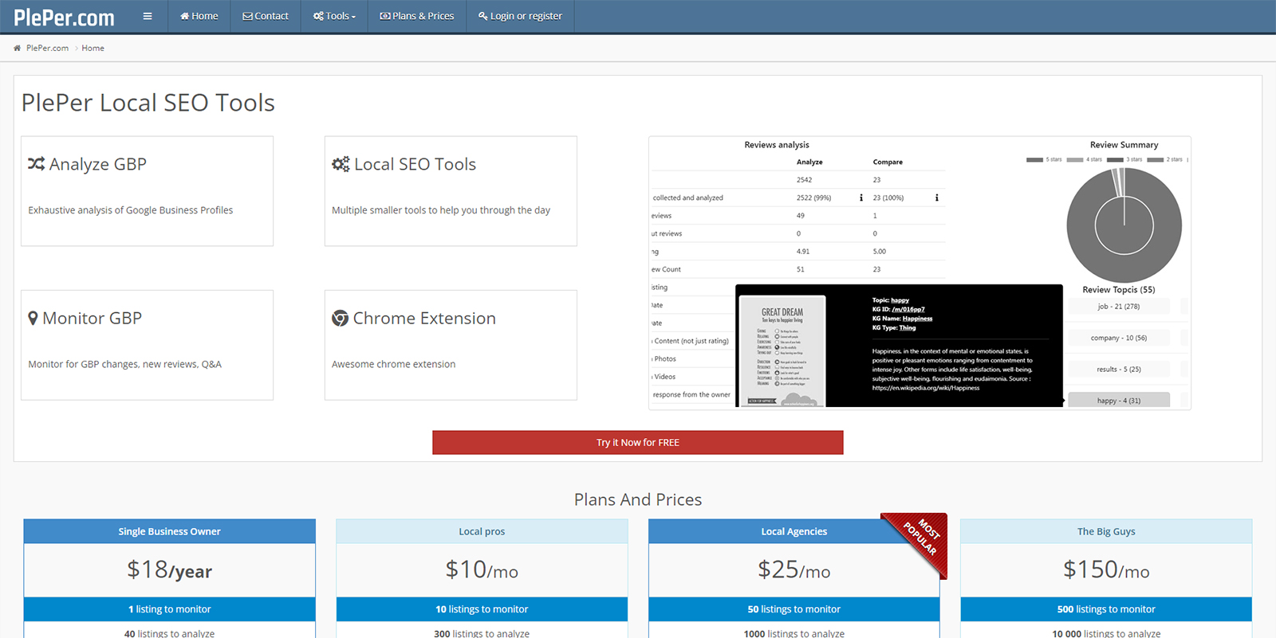Viewport: 1276px width, 638px height.
Task: Click the Plans And Prices heading
Action: pyautogui.click(x=638, y=499)
